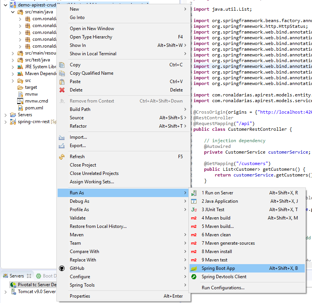Expand the spring-crm-rest project
The image size is (312, 303).
[6, 122]
